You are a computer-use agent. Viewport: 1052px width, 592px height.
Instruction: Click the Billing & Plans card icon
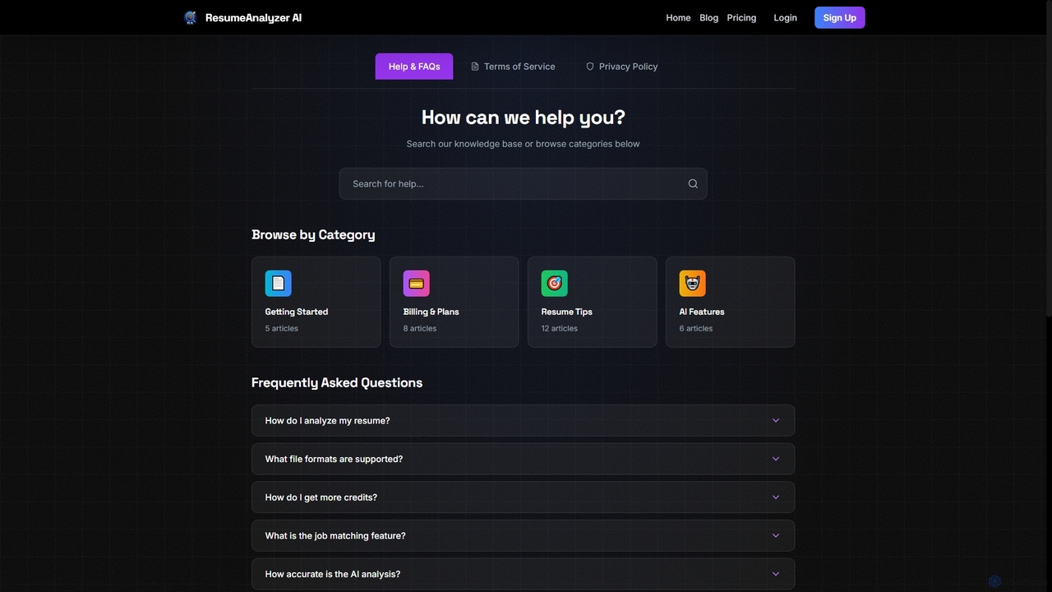(416, 284)
